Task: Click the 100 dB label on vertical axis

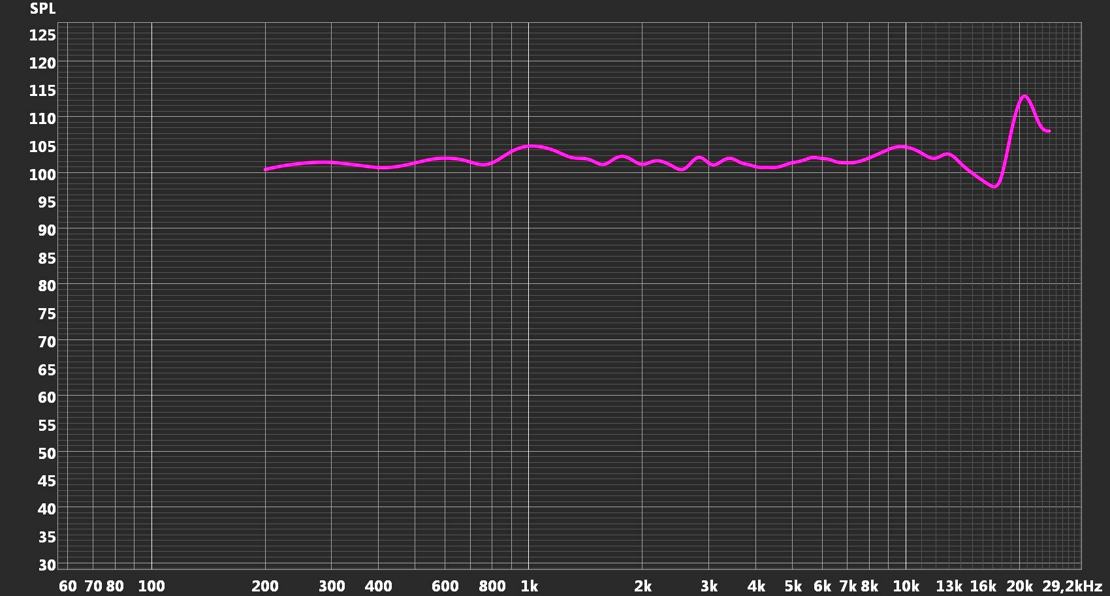Action: pyautogui.click(x=42, y=174)
